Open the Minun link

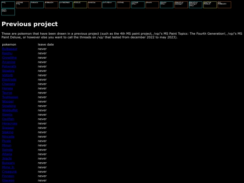coord(7,145)
